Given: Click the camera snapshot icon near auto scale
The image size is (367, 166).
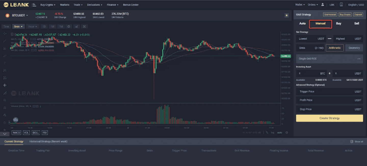Looking at the screenshot, I should 287,132.
